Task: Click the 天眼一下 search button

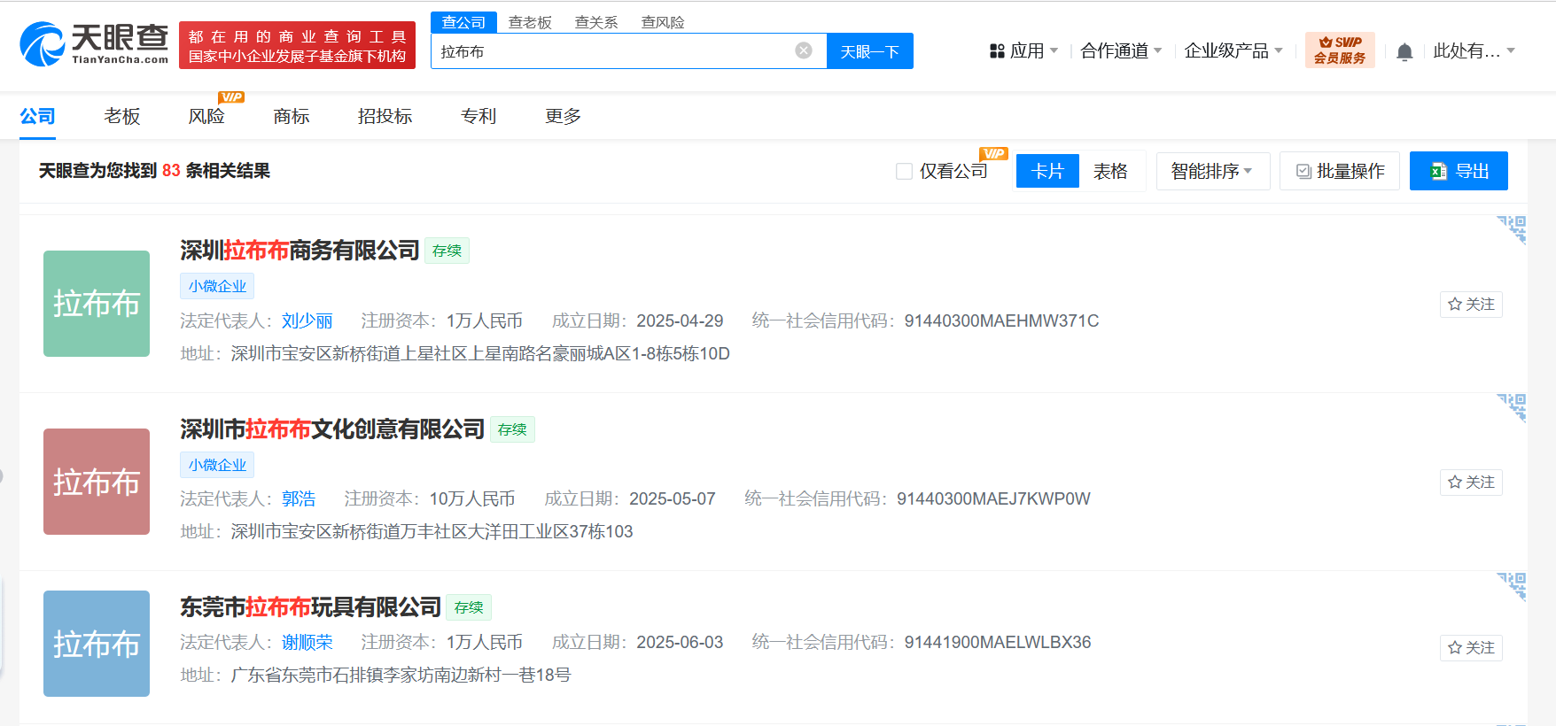Action: click(869, 51)
